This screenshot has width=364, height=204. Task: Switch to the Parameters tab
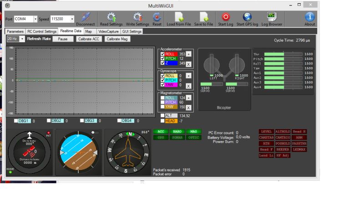pos(15,31)
